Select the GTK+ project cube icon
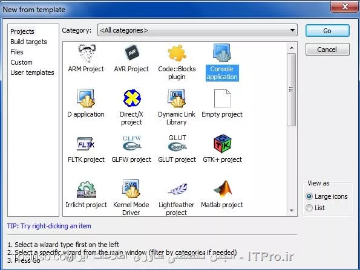 [222, 144]
